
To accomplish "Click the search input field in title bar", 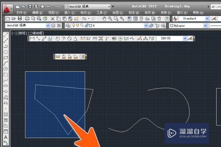I will (x=216, y=7).
